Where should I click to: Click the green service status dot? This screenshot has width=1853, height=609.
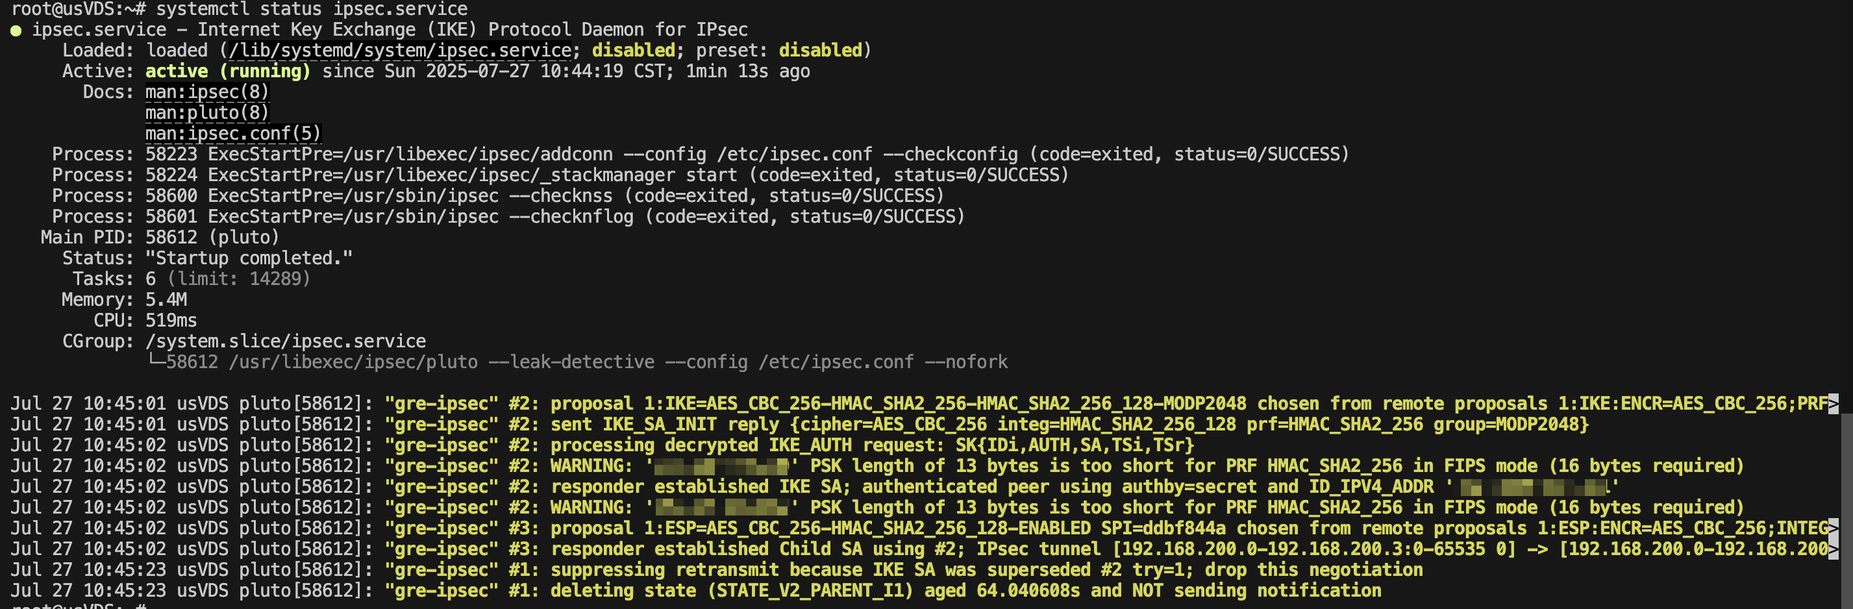pos(16,31)
